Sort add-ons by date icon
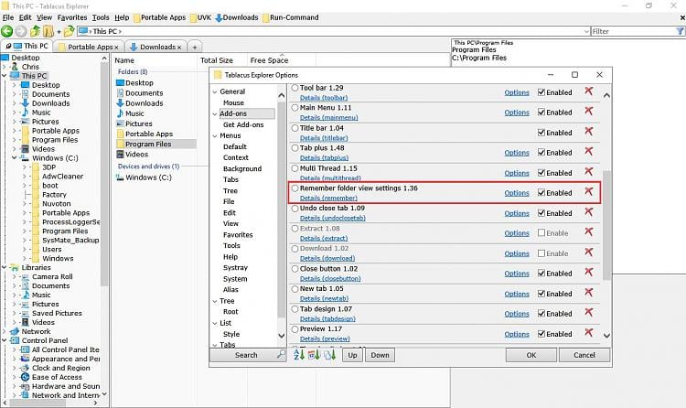Screen dimensions: 686x408 (x=314, y=355)
